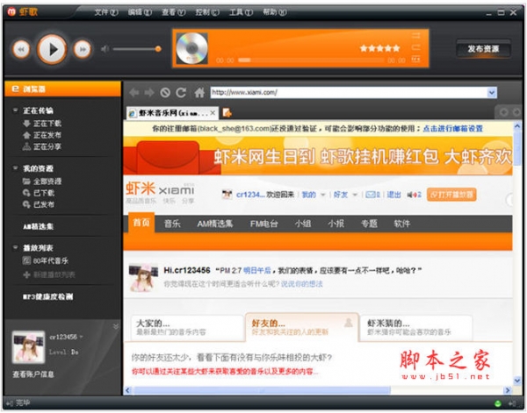Viewport: 527px width, 413px height.
Task: Open the 编辑 menu
Action: point(140,12)
